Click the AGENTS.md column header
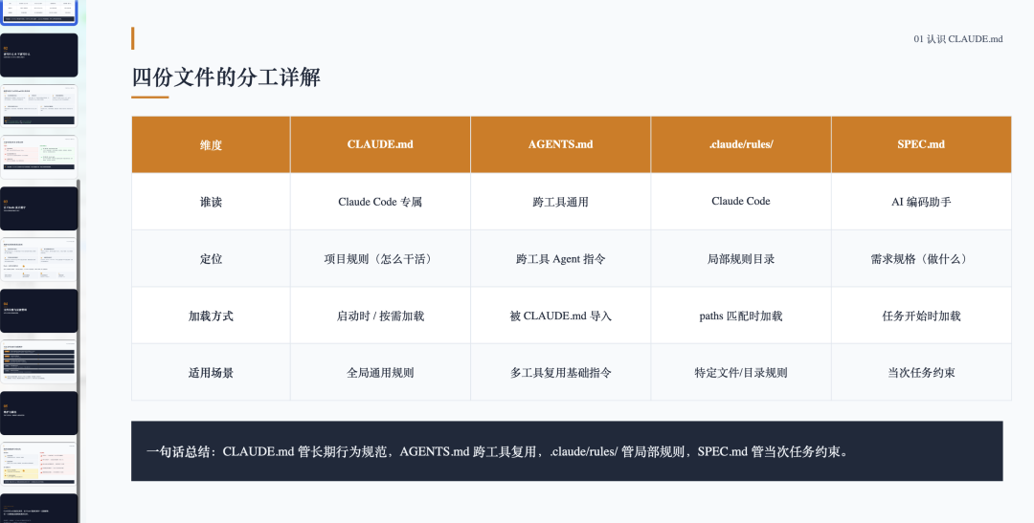 [x=560, y=145]
